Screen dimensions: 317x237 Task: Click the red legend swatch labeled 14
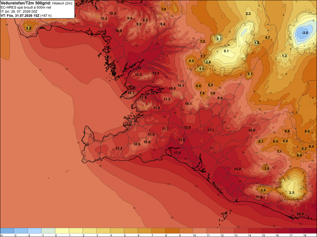255,231
